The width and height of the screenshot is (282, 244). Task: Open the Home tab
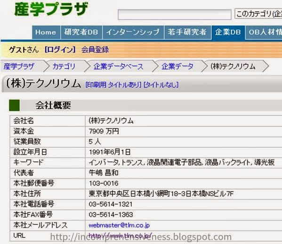coord(46,32)
